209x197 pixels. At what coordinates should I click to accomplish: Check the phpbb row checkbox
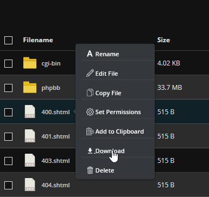point(8,88)
